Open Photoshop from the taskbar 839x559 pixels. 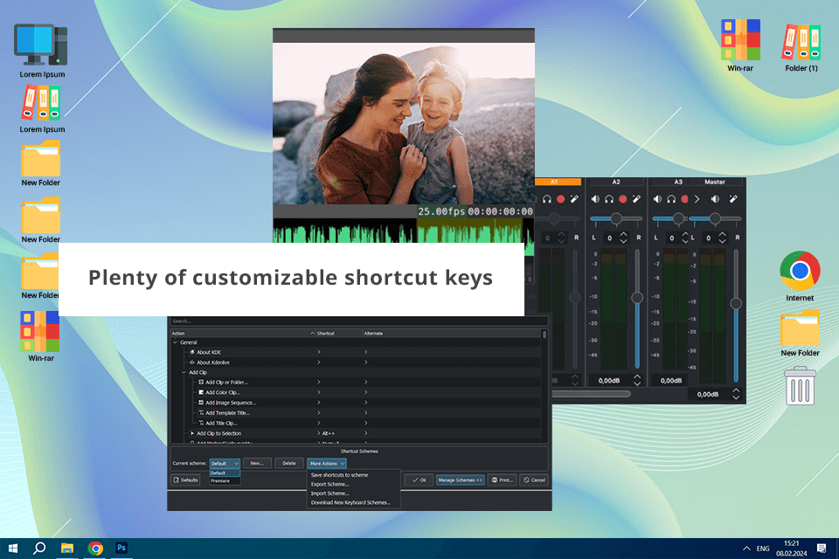click(x=121, y=549)
